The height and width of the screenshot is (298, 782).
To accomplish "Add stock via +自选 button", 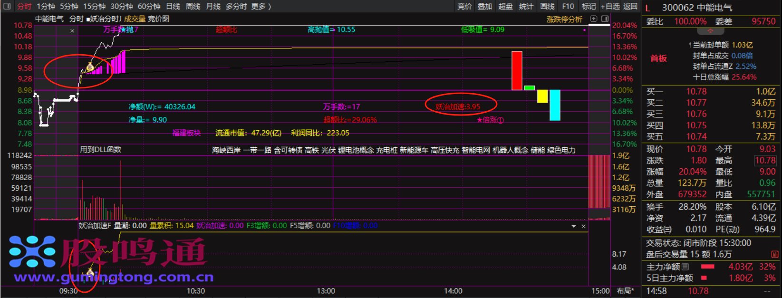I will (610, 6).
